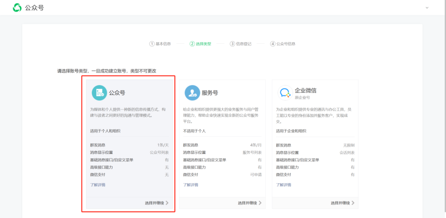This screenshot has width=446, height=218.
Task: Click 群发消息 label in 公众号 card
Action: coord(98,145)
